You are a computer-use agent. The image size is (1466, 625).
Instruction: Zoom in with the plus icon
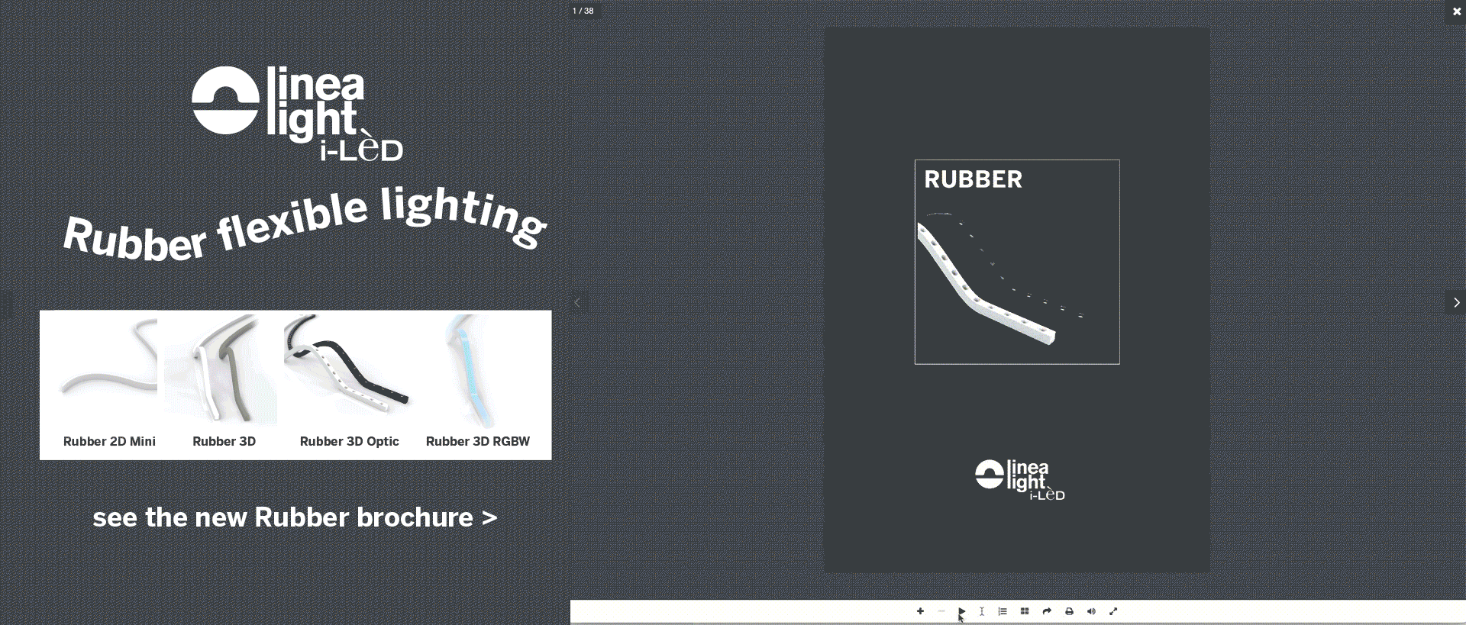click(x=920, y=611)
